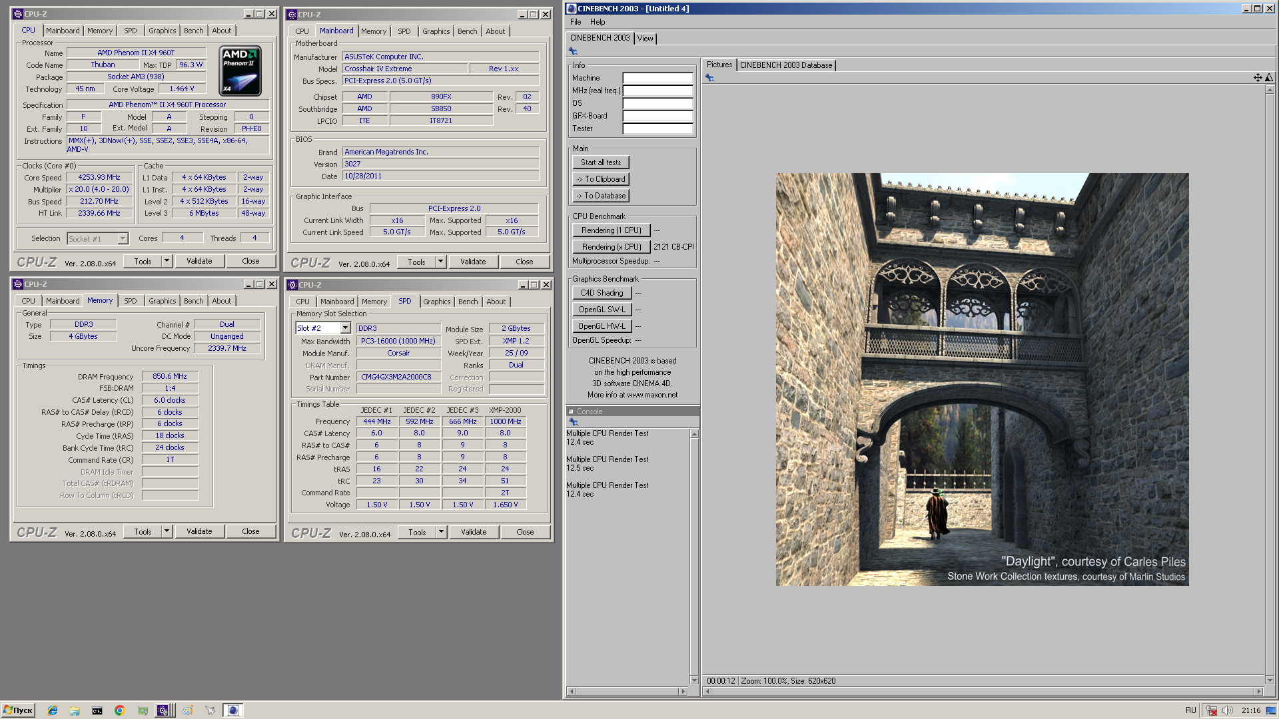The image size is (1279, 719).
Task: Click the Machine info input field
Action: 657,78
